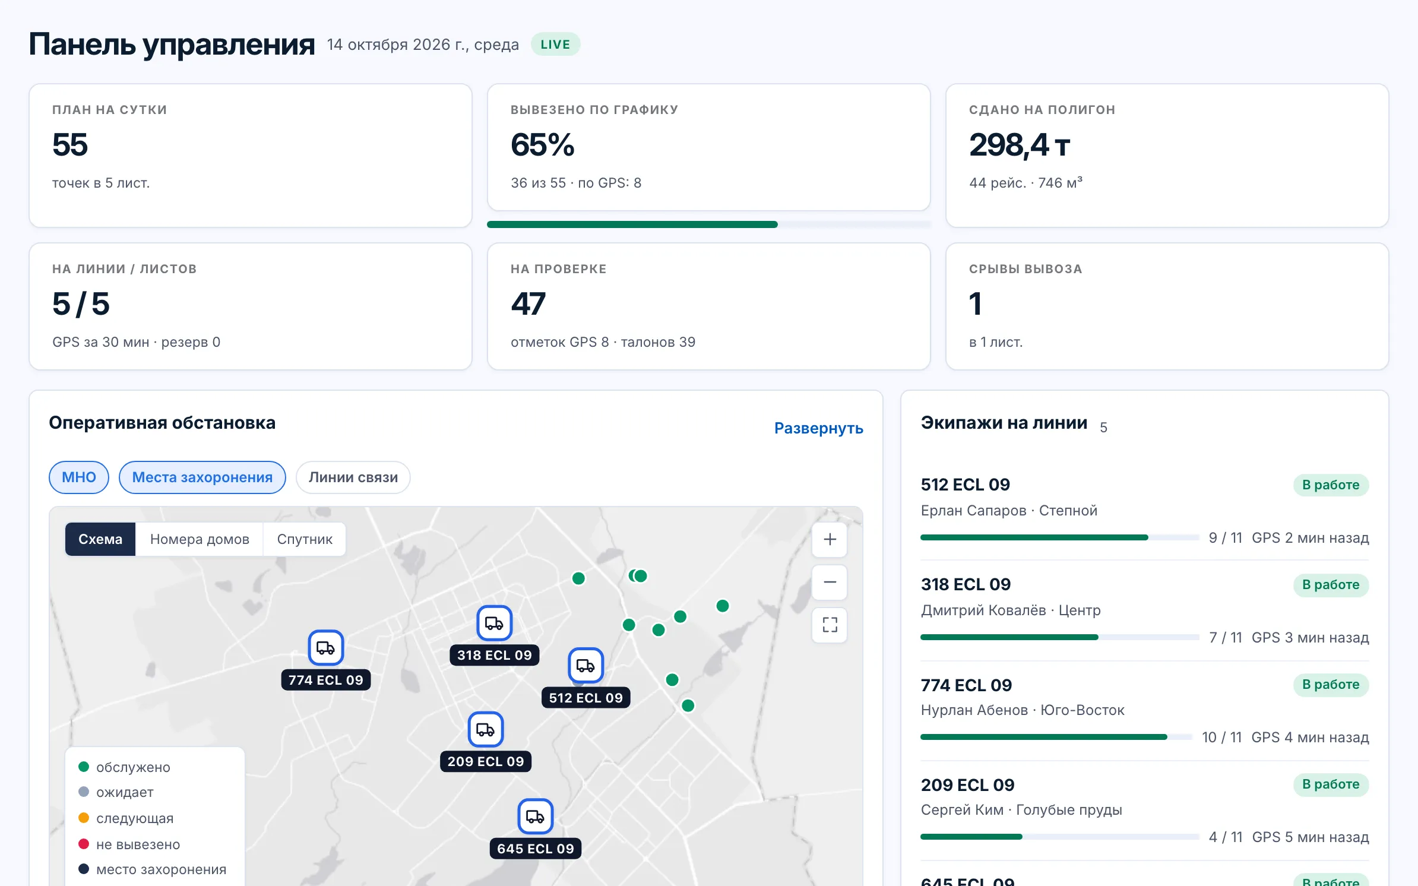Open the Сдано на полигон card
This screenshot has height=886, width=1418.
(x=1167, y=156)
